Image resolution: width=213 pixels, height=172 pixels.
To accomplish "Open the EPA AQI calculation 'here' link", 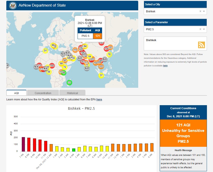I will click(x=99, y=99).
